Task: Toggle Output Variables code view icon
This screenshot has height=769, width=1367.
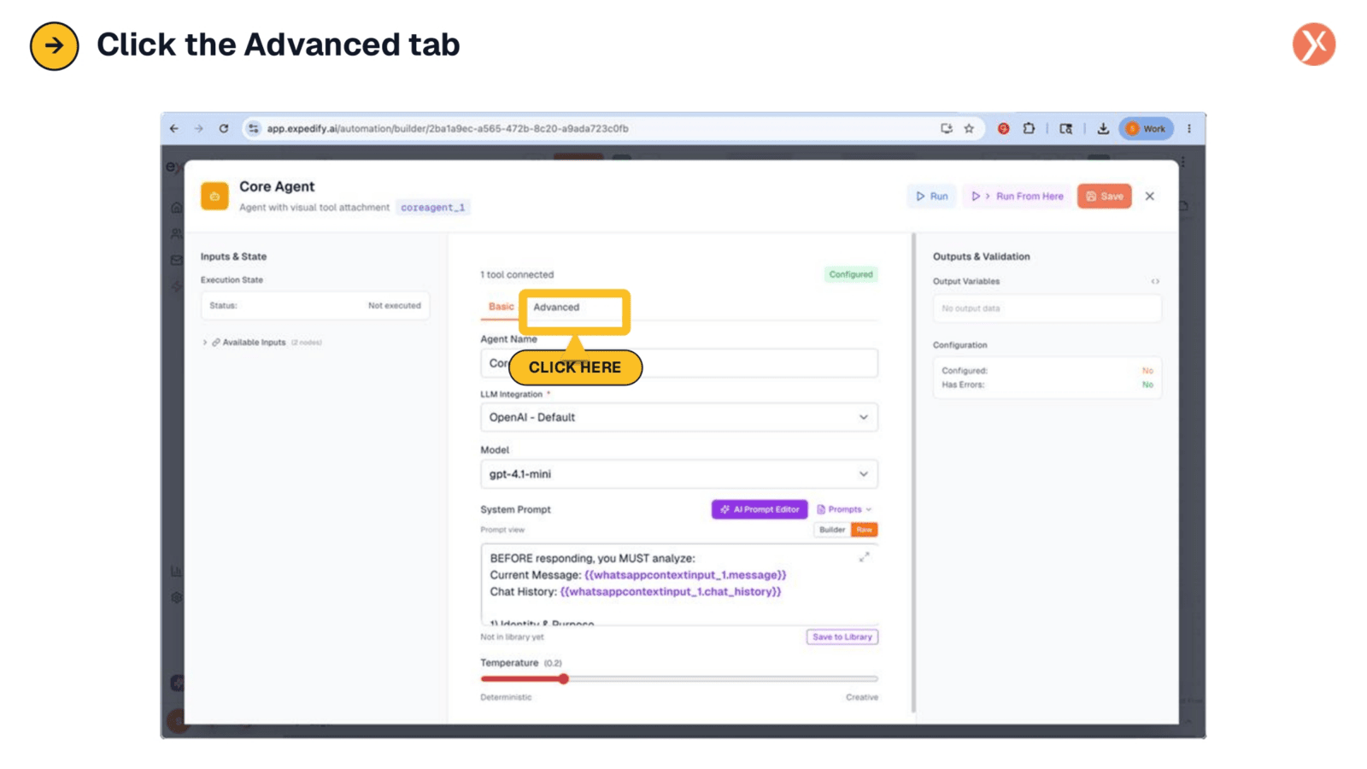Action: coord(1155,281)
